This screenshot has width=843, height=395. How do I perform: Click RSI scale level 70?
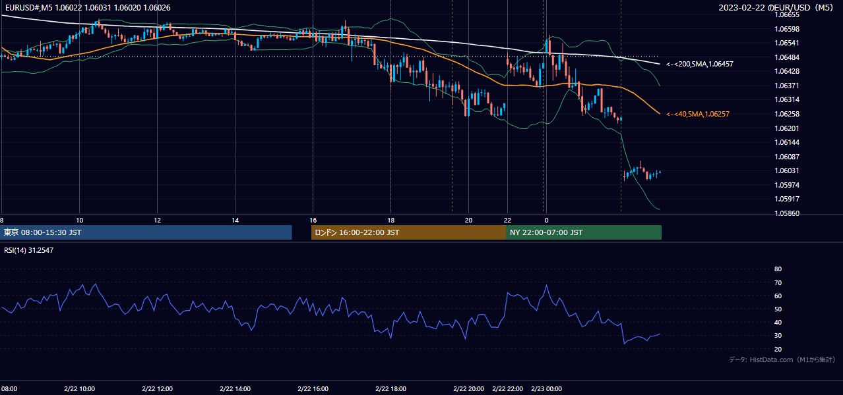[x=778, y=282]
